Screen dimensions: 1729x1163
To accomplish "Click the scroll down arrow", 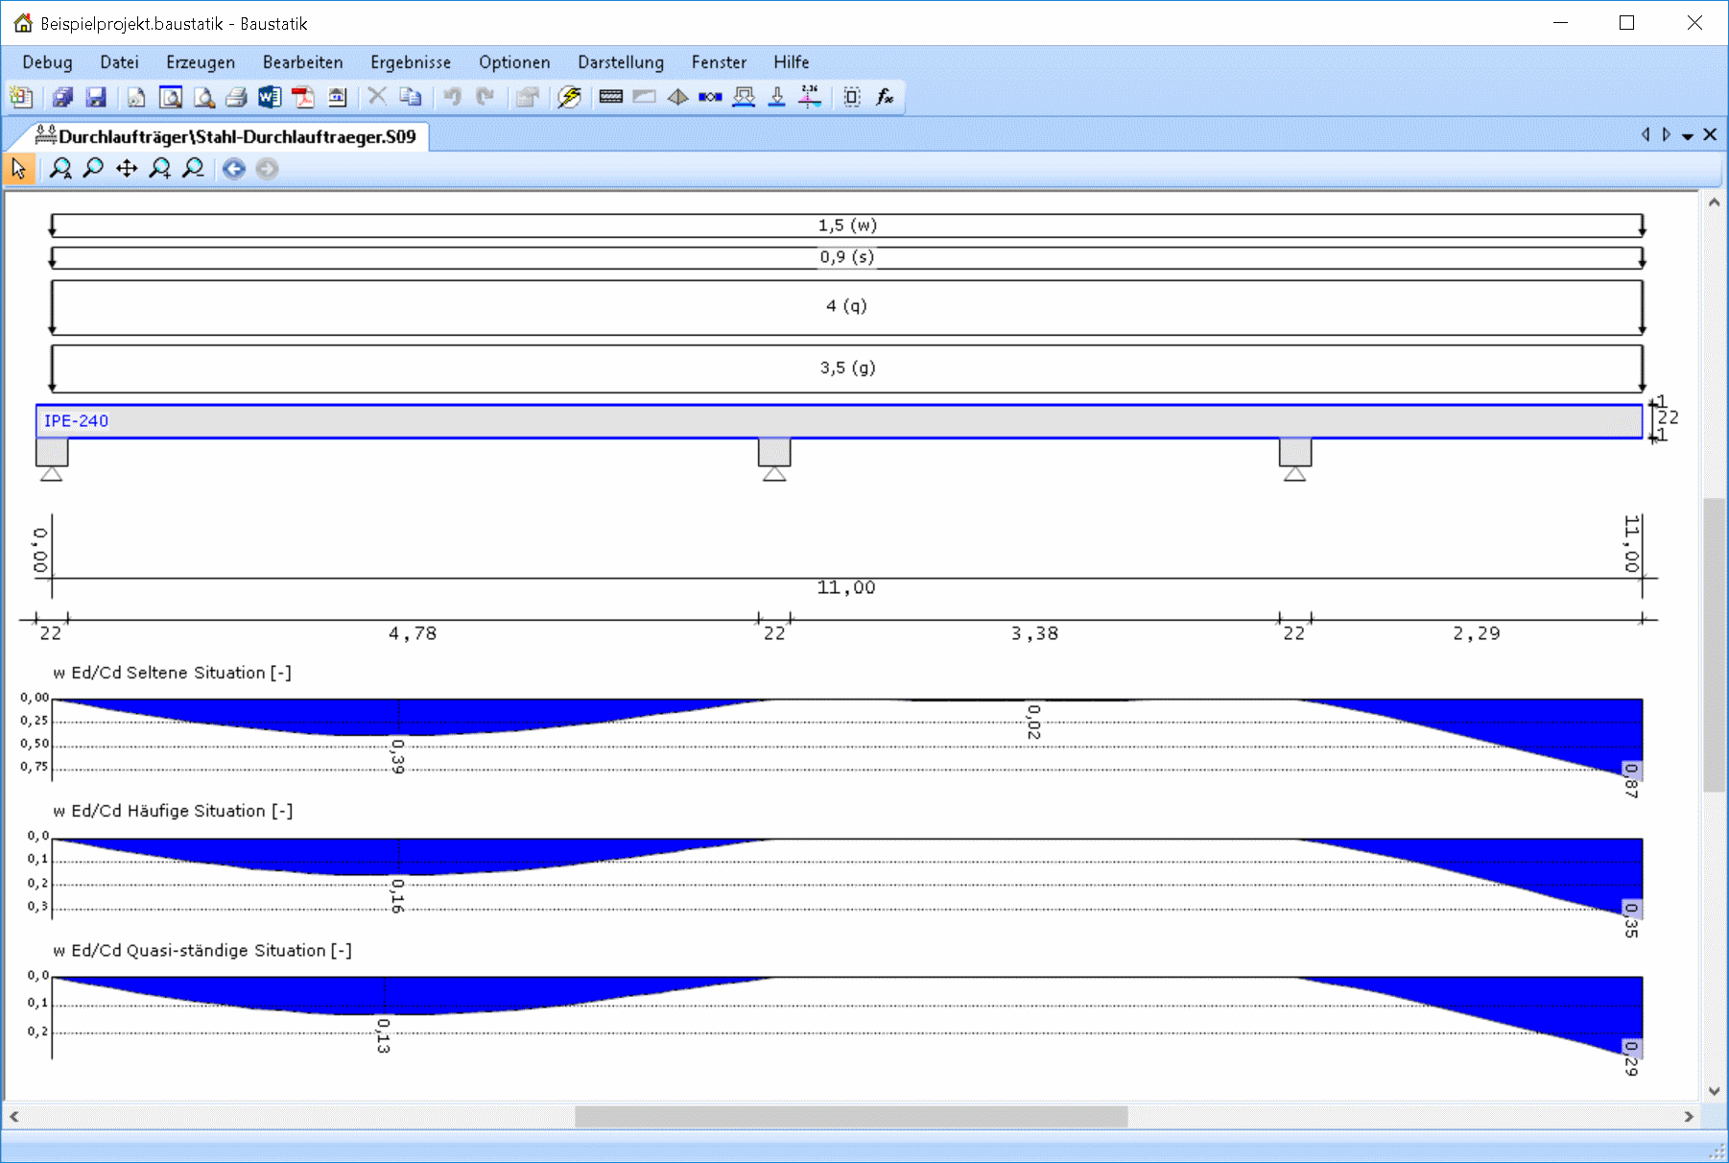I will point(1714,1091).
